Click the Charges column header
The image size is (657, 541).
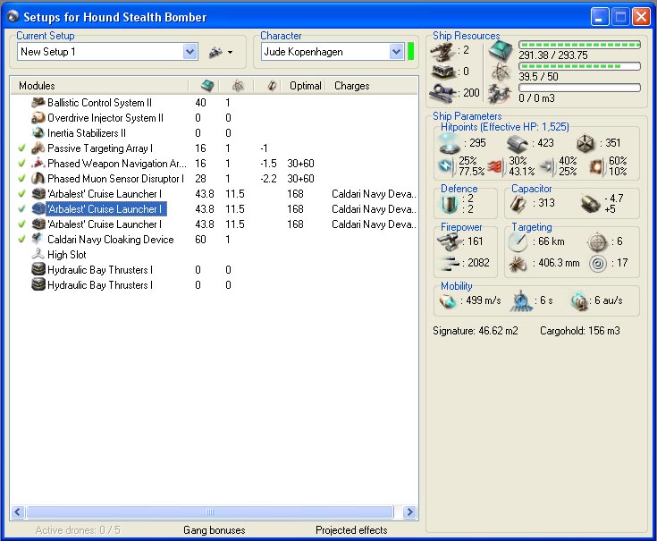[x=351, y=86]
